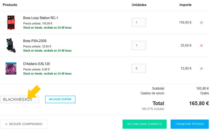Click the coupon code field containing BLACKWEEK23
210x131 pixels.
click(20, 99)
